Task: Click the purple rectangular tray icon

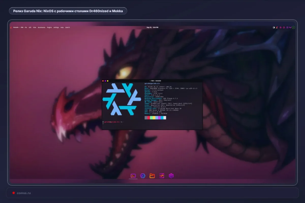Action: pyautogui.click(x=287, y=27)
